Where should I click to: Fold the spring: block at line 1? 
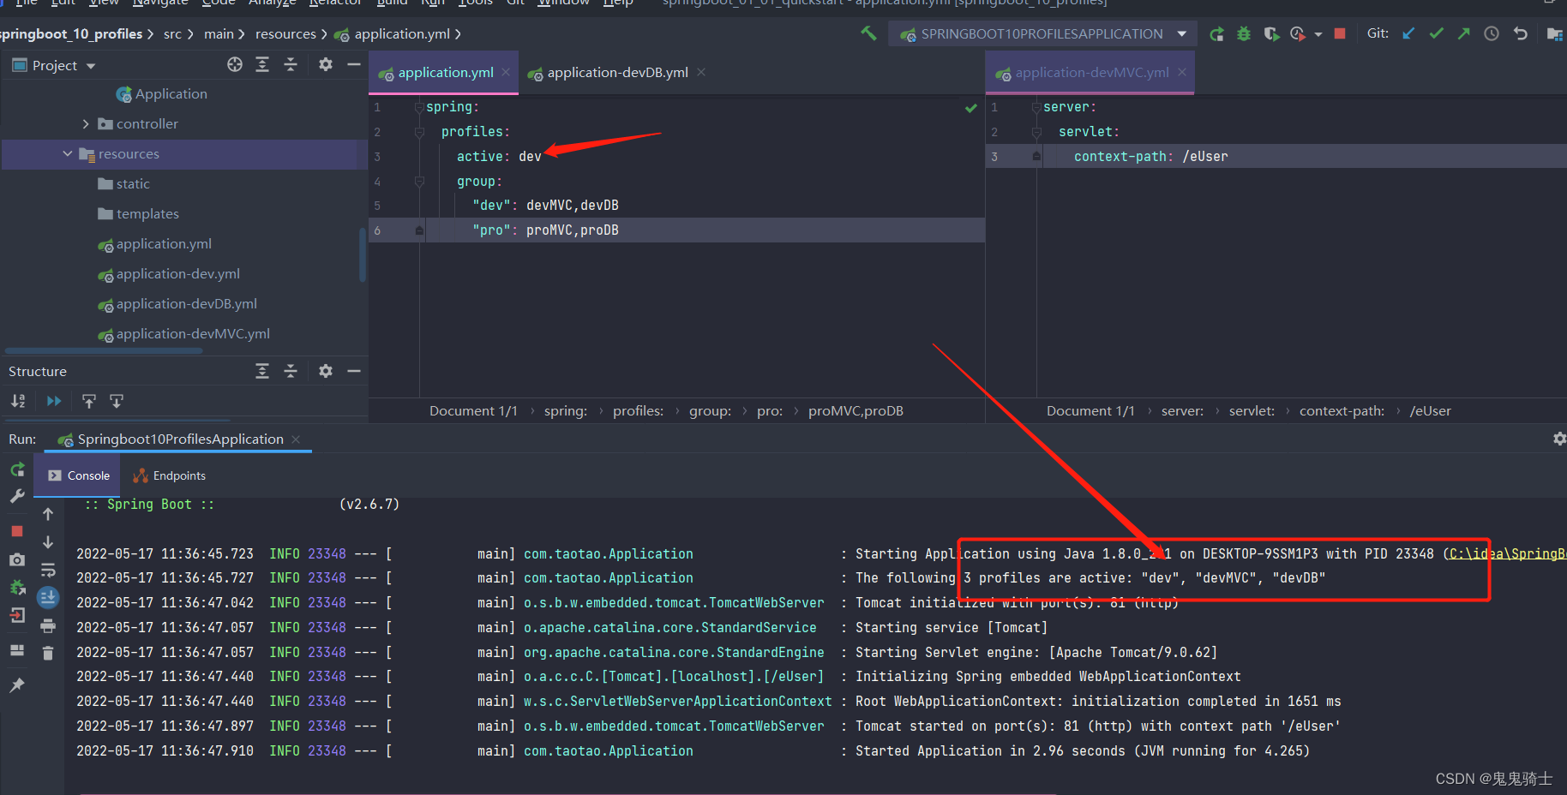click(x=419, y=107)
